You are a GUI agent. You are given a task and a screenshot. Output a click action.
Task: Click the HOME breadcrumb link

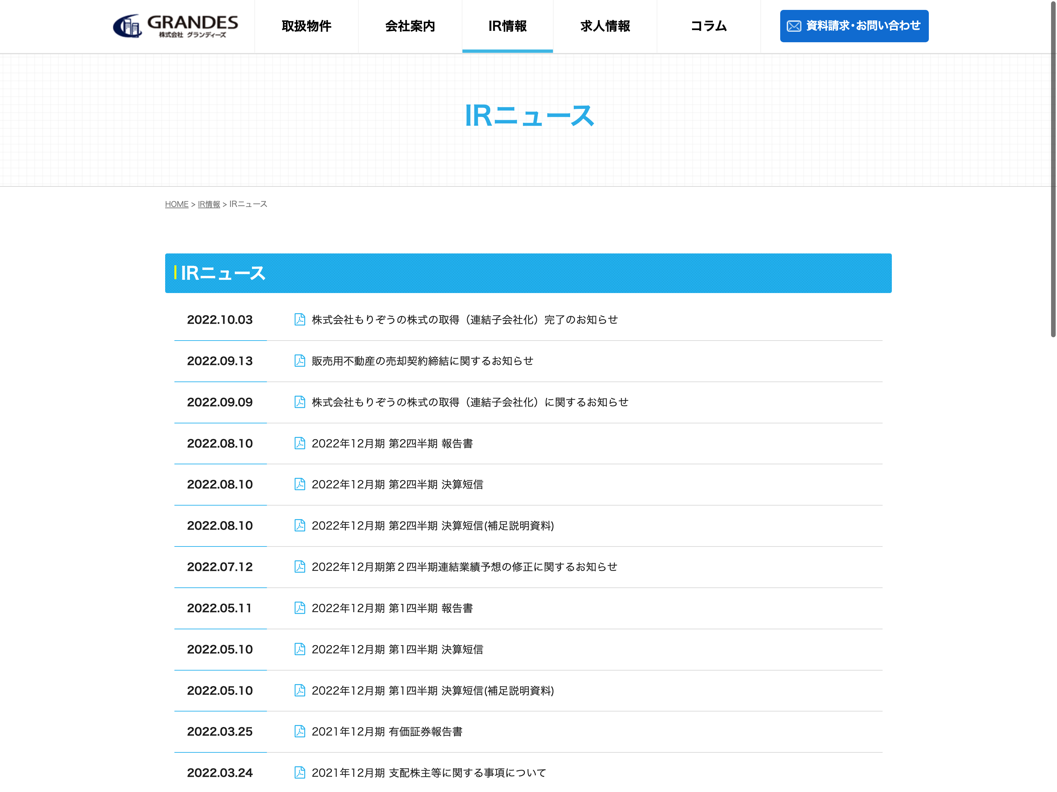[176, 204]
